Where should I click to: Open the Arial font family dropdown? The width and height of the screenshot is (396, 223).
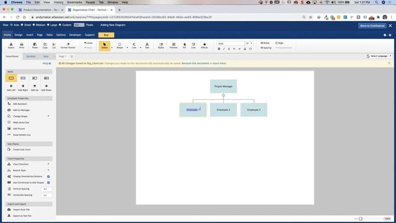click(x=231, y=43)
